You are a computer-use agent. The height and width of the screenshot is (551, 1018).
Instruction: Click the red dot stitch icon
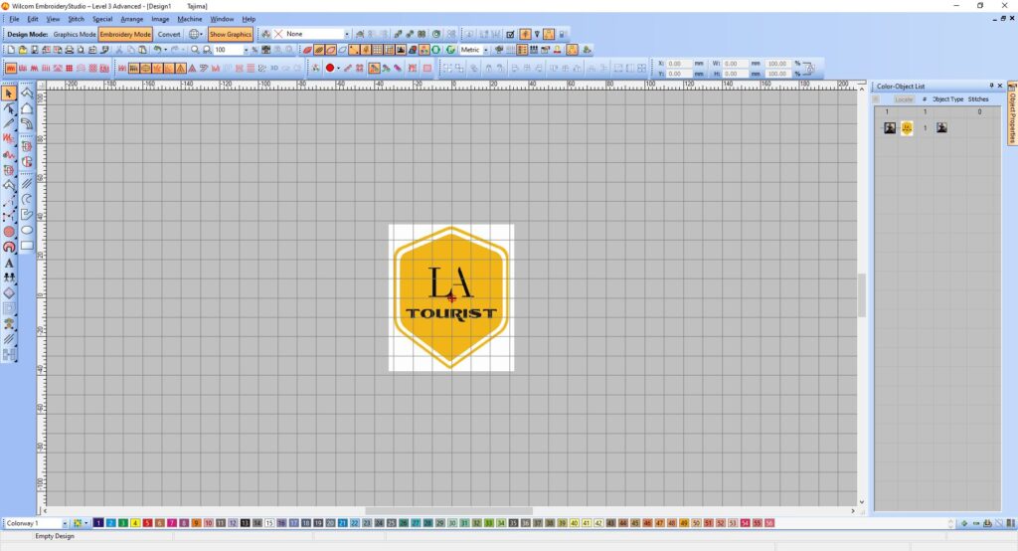coord(330,68)
